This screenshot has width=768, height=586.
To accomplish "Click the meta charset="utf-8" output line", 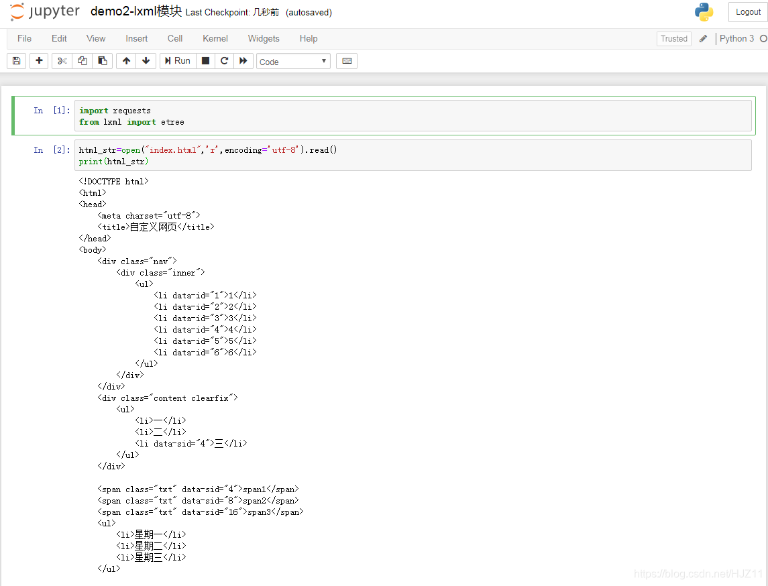I will [x=149, y=215].
